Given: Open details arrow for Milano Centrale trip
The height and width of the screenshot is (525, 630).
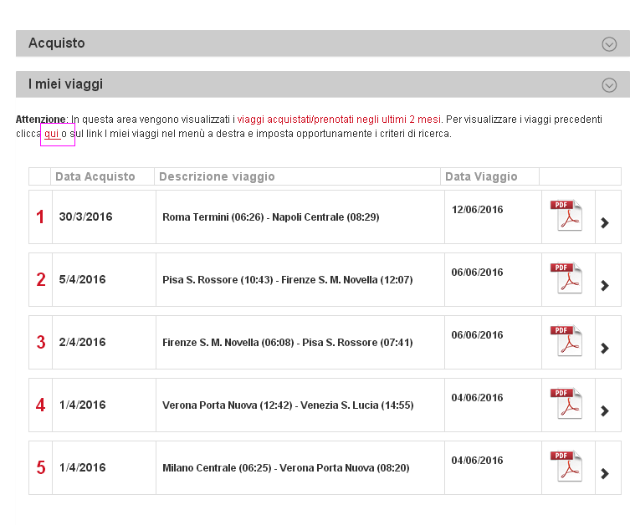Looking at the screenshot, I should 605,474.
